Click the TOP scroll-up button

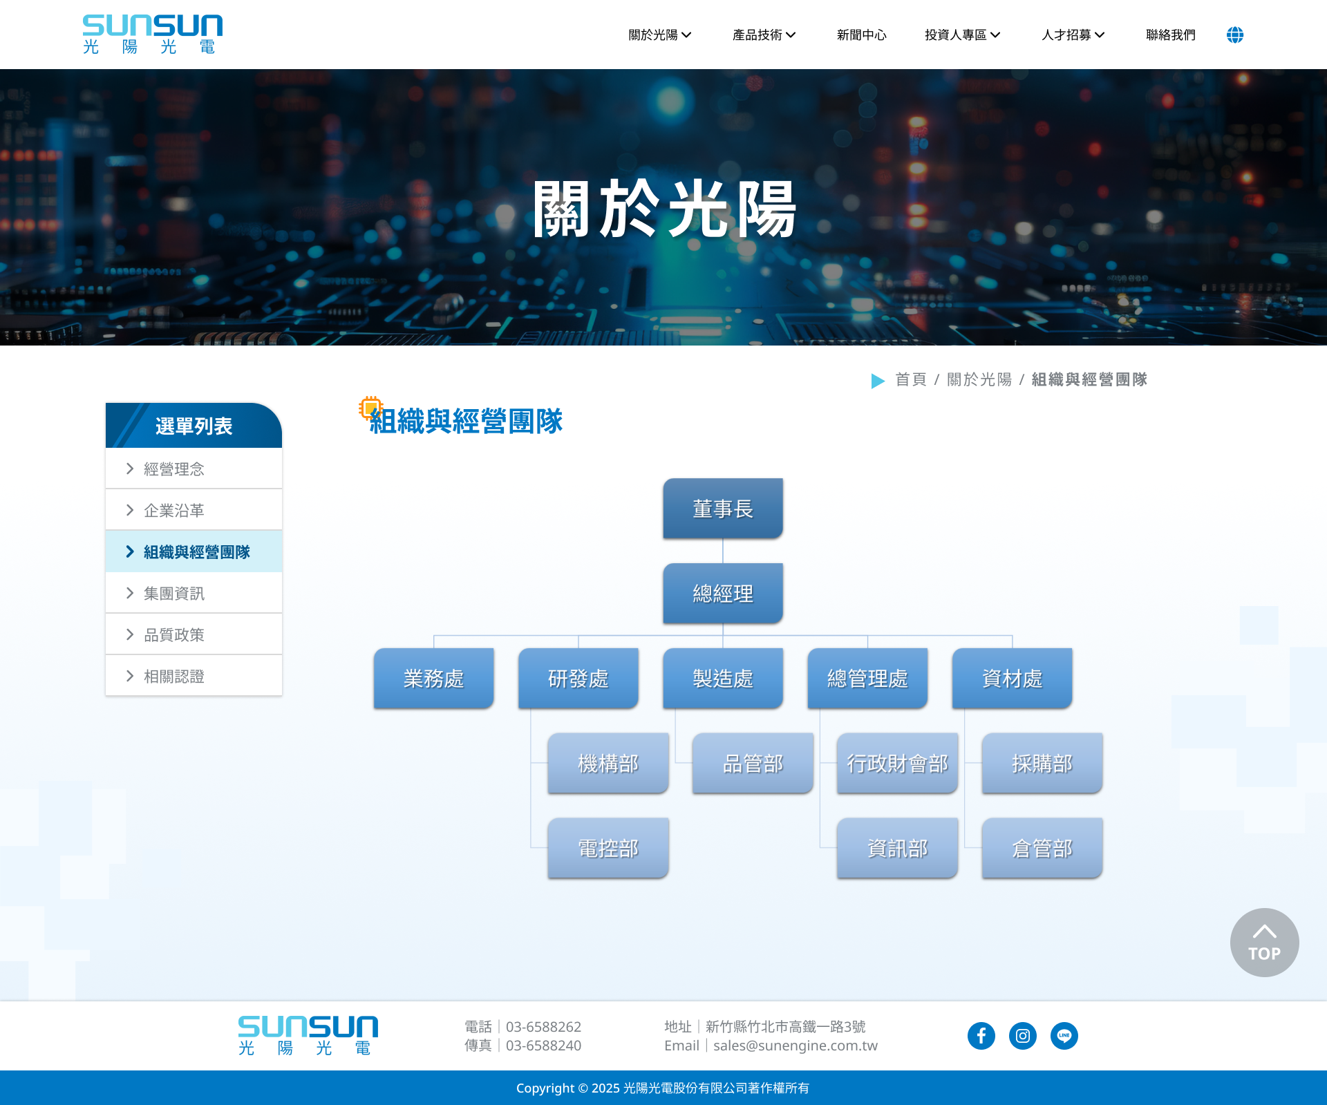click(x=1264, y=942)
